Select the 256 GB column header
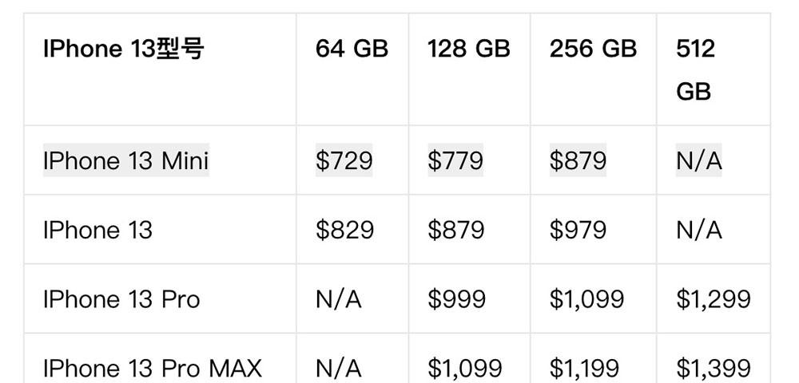Image resolution: width=799 pixels, height=383 pixels. point(593,49)
